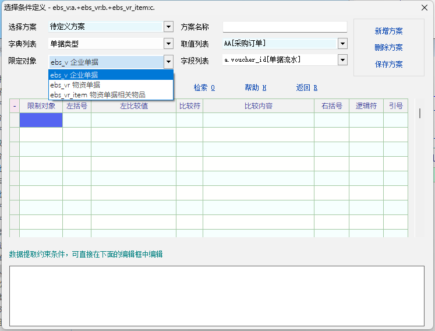Click the 新增方案 button
Screen dimensions: 435x331
pyautogui.click(x=388, y=31)
